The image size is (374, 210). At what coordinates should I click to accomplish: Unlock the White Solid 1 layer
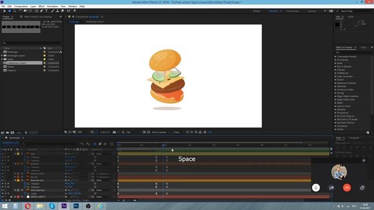click(11, 197)
